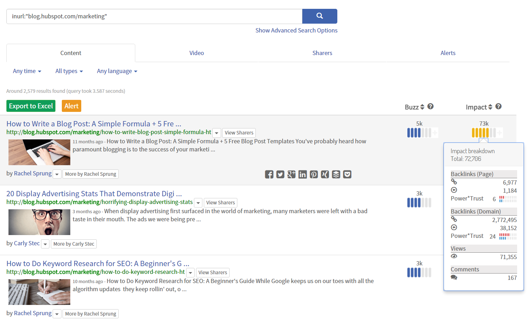Click the Buzz meter for Keyword Research article
527x324 pixels.
419,272
